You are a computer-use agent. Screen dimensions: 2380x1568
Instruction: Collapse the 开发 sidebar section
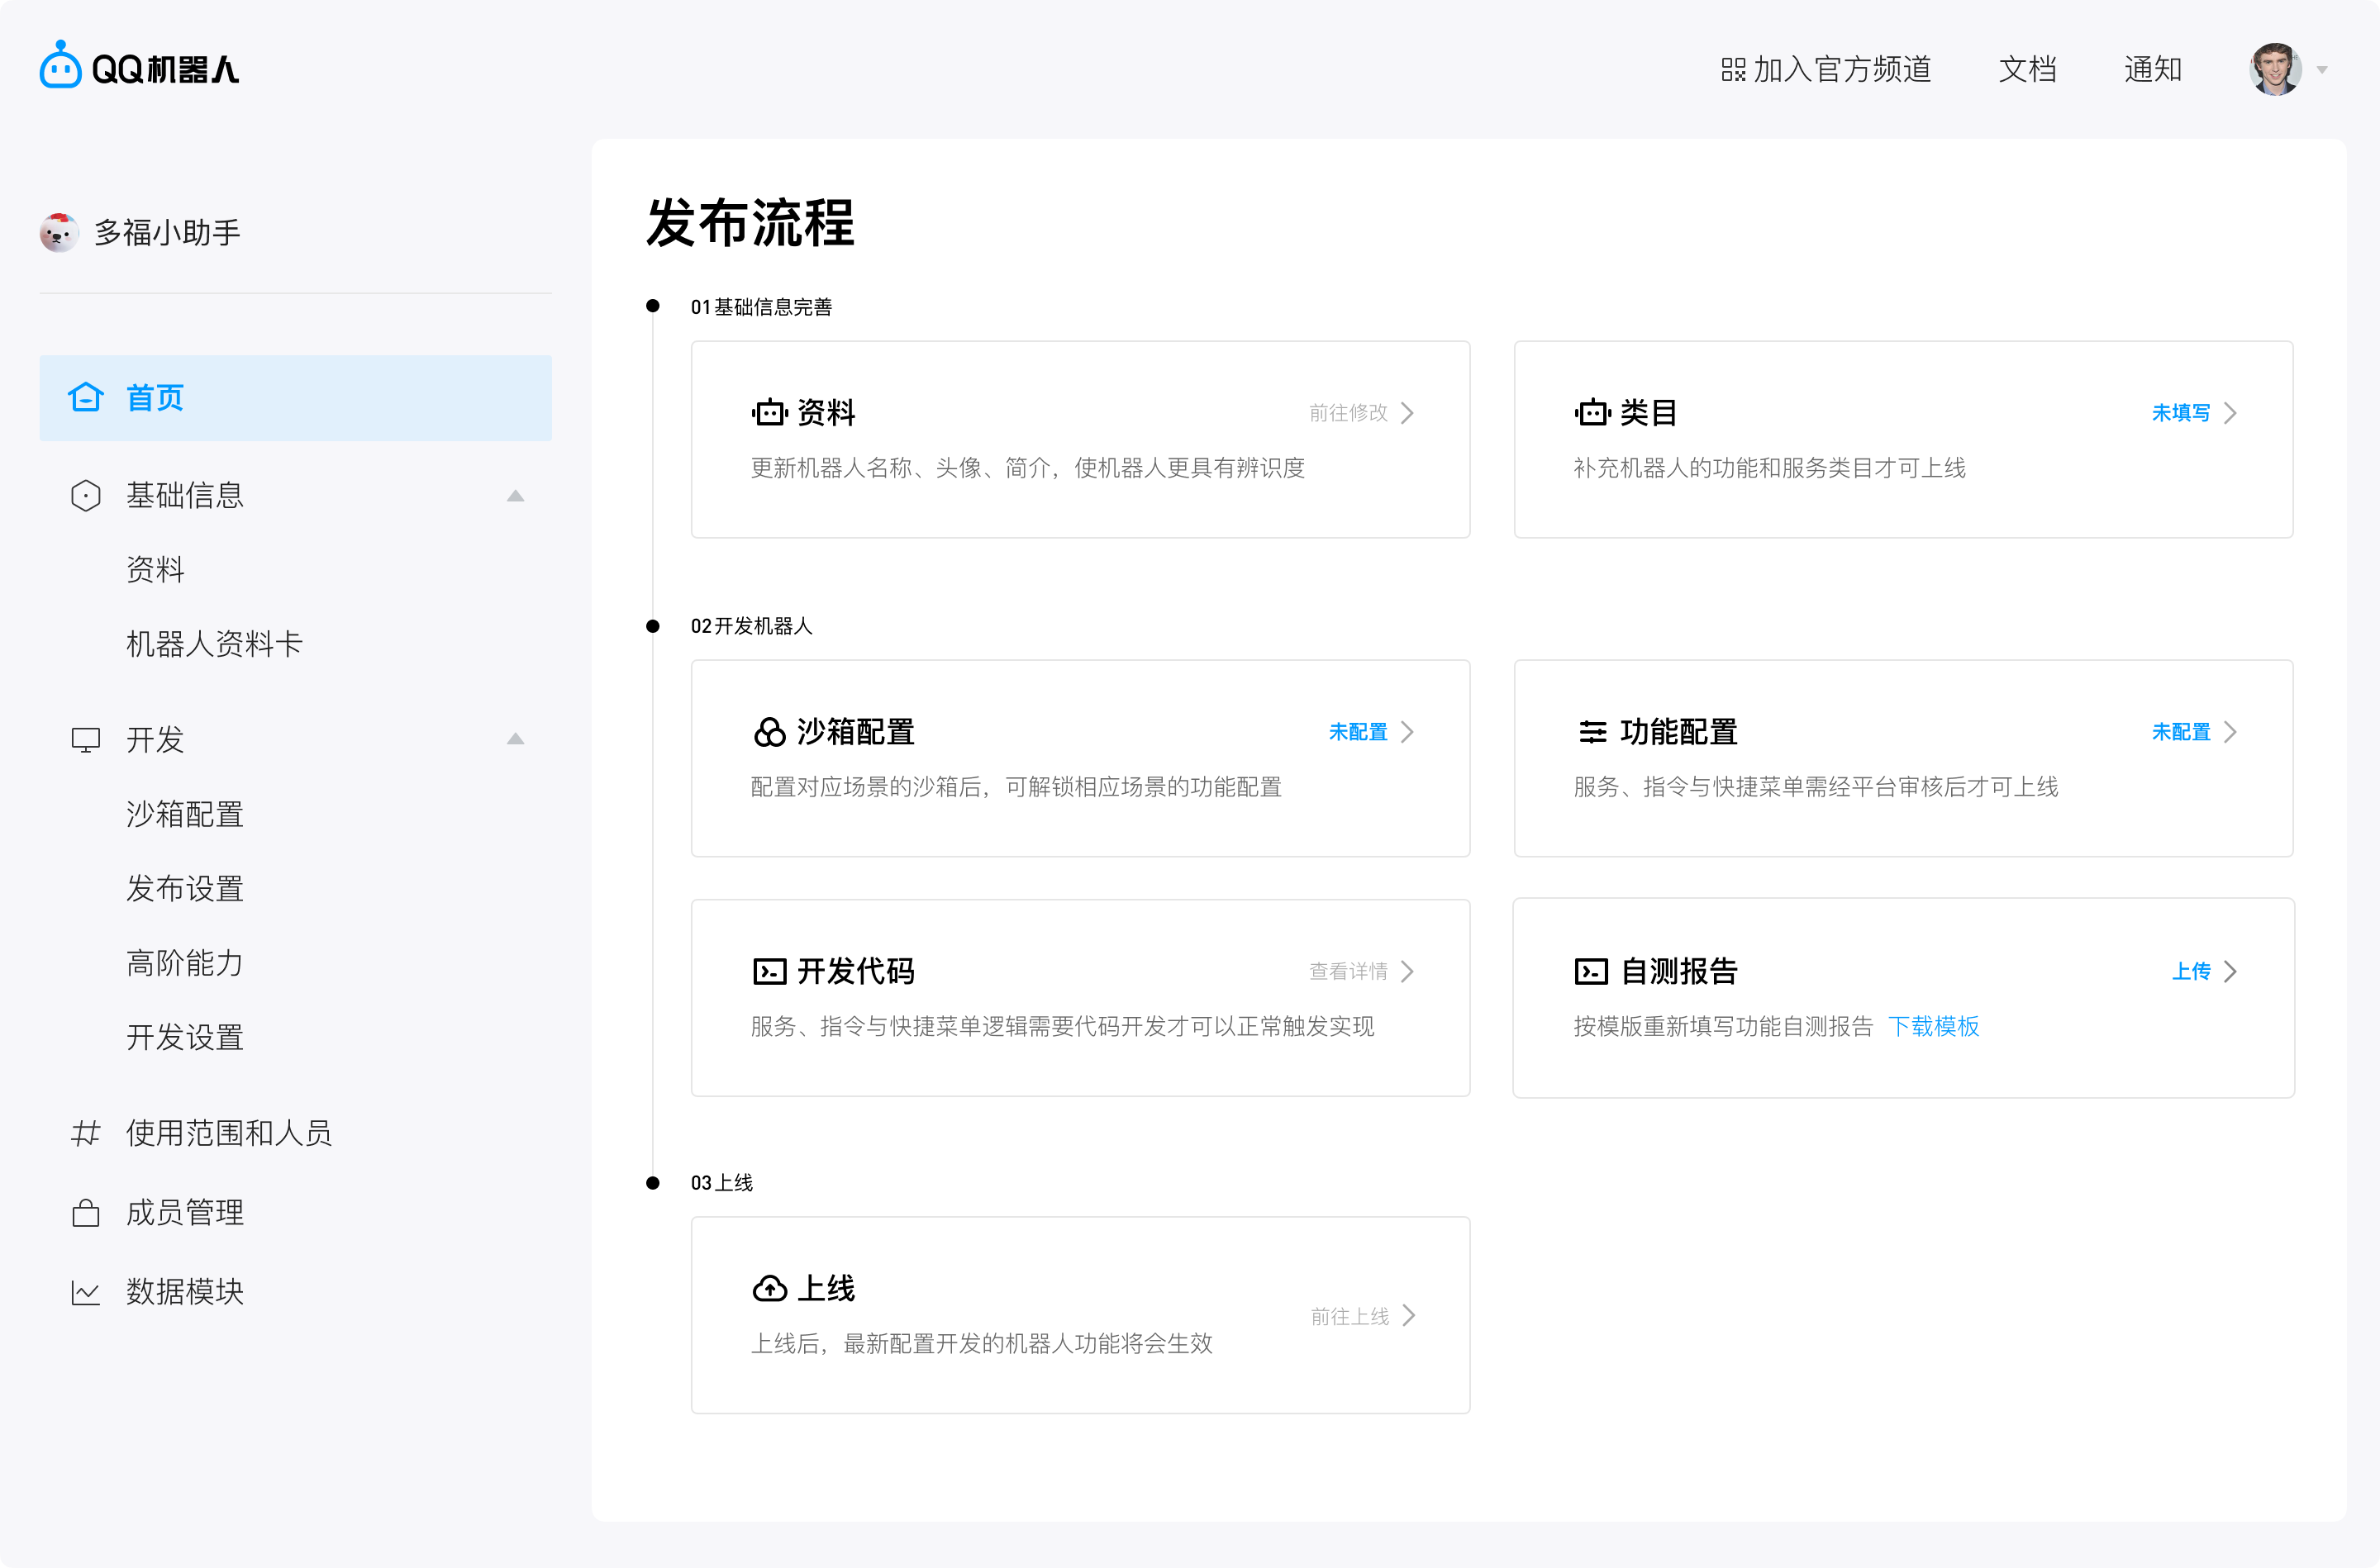516,739
